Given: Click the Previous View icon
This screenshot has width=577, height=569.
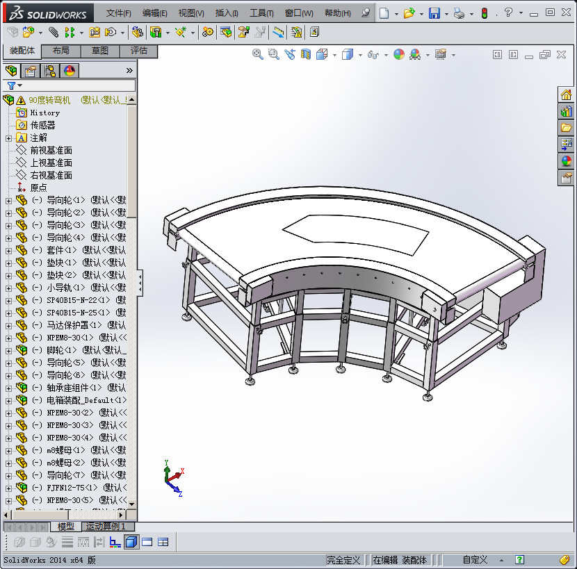Looking at the screenshot, I should (290, 55).
